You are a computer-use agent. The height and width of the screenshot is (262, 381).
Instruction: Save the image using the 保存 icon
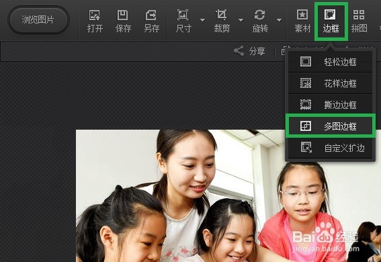coord(123,21)
